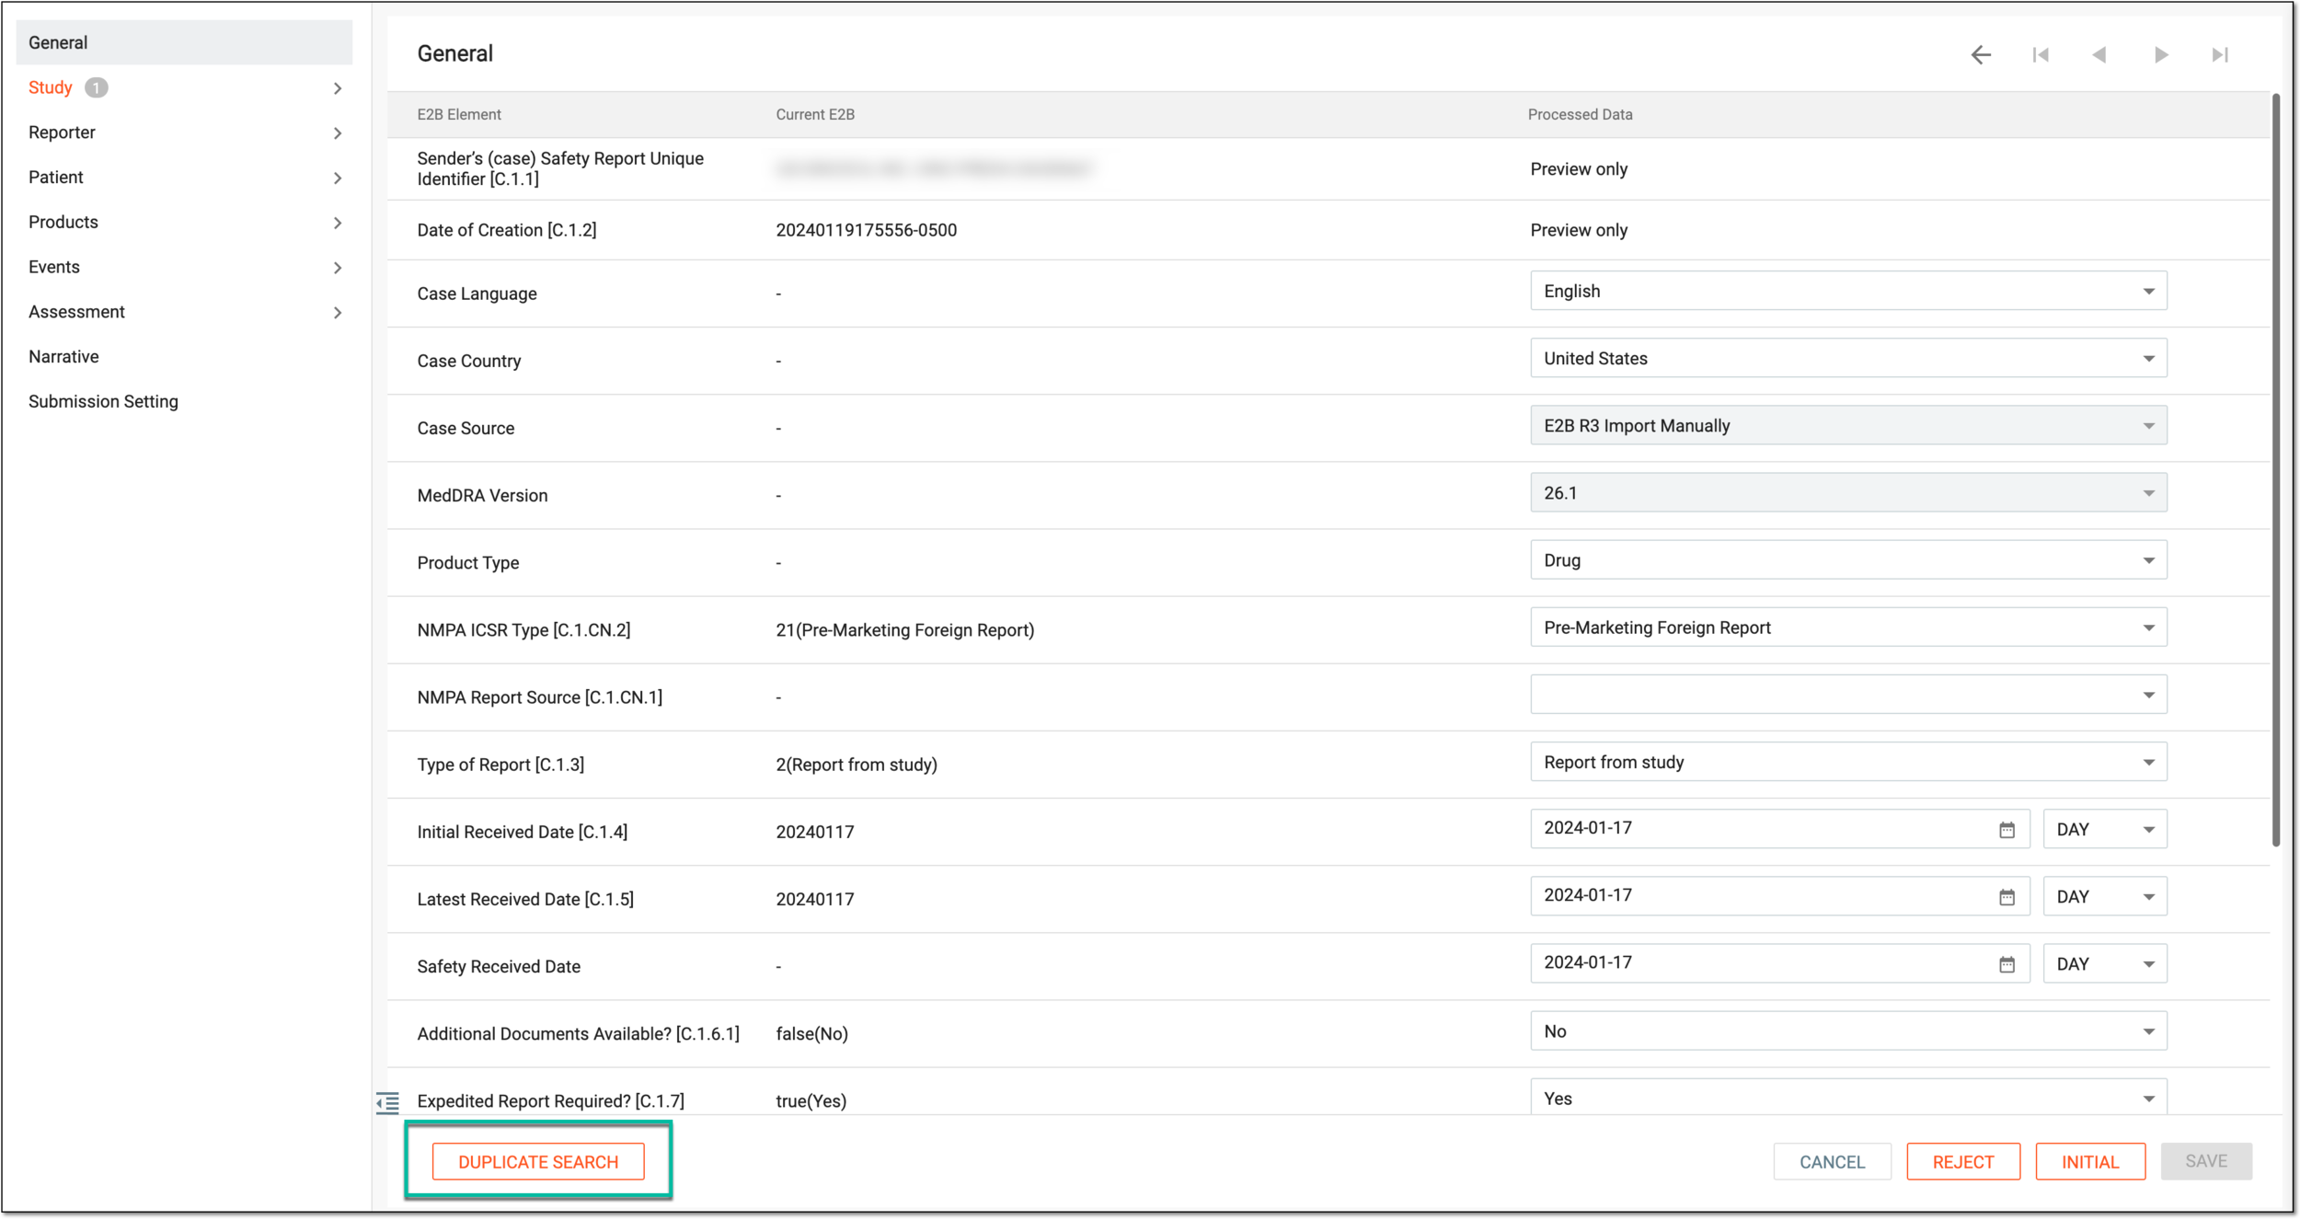Open calendar for Initial Received Date
2300x1220 pixels.
(x=2007, y=830)
